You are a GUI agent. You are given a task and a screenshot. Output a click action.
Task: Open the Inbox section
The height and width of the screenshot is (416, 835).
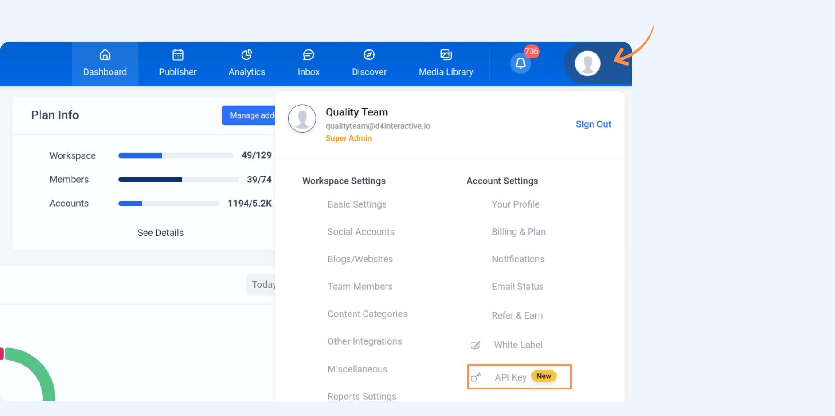click(308, 63)
